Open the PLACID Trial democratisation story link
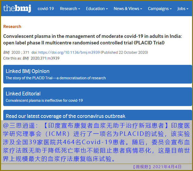Image resolution: width=193 pixels, height=171 pixels. pos(56,78)
